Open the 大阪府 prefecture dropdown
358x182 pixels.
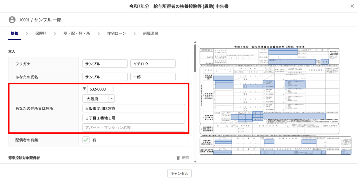click(x=112, y=99)
